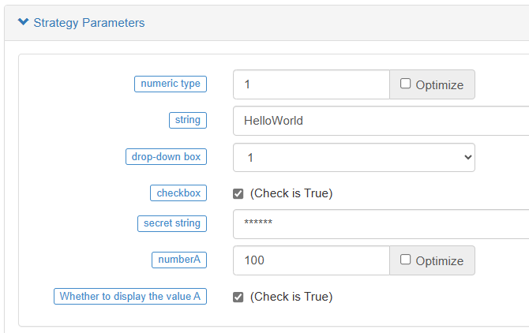Uncheck Whether to display the value A
The image size is (529, 333).
coord(238,297)
